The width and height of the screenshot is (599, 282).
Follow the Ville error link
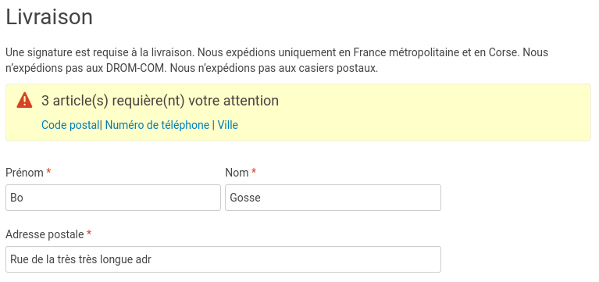tap(228, 125)
